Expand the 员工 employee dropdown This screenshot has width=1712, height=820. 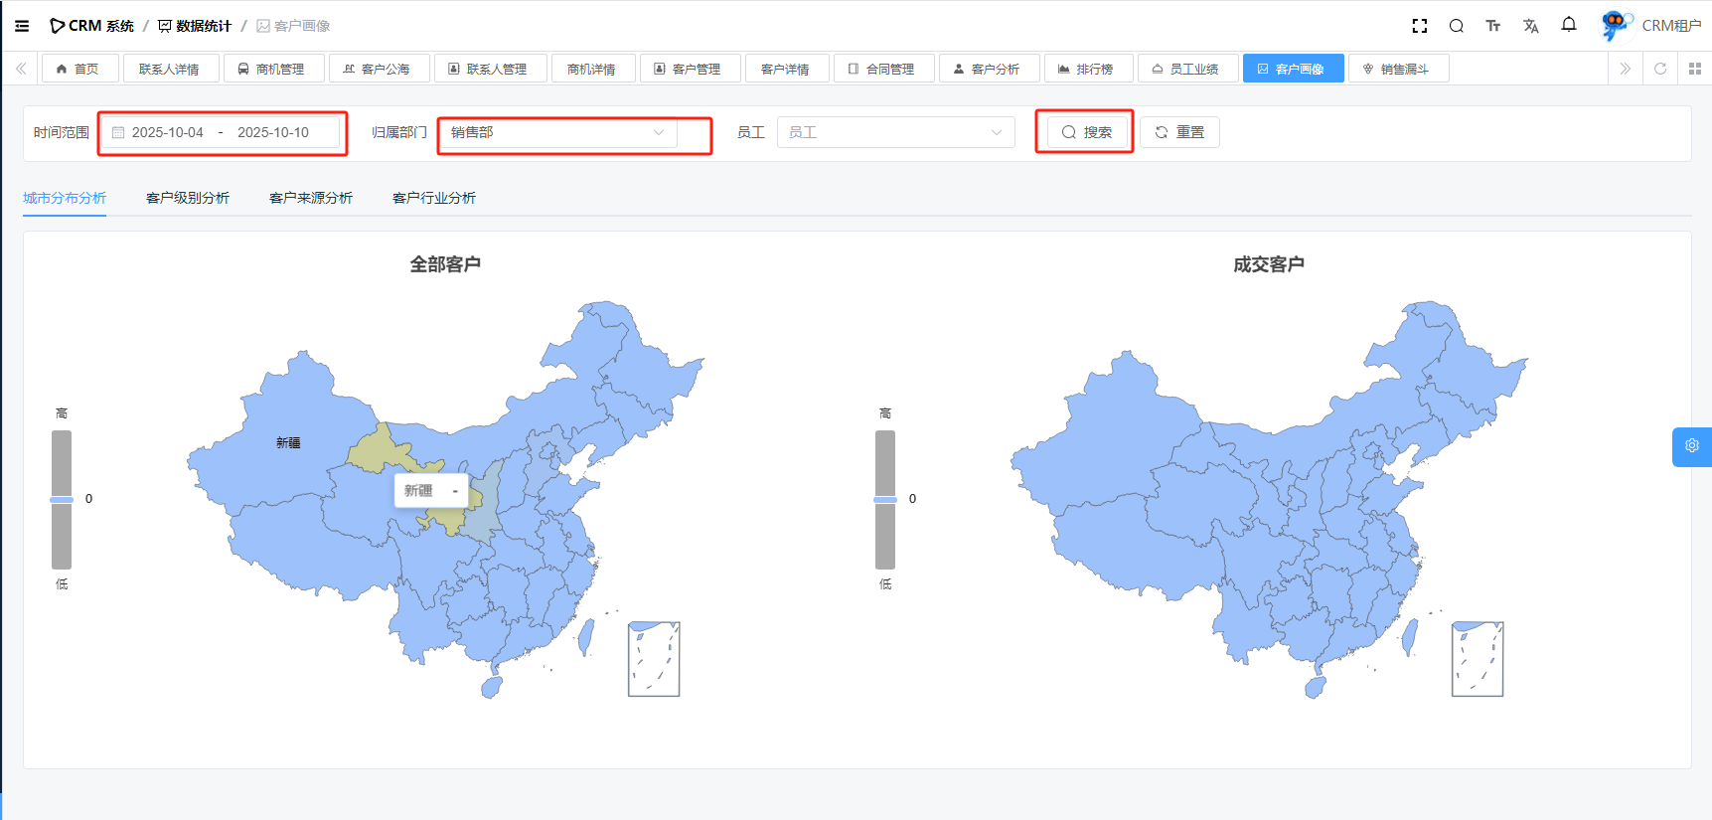(894, 132)
